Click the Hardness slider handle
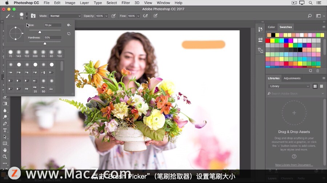The width and height of the screenshot is (327, 183). pyautogui.click(x=45, y=43)
